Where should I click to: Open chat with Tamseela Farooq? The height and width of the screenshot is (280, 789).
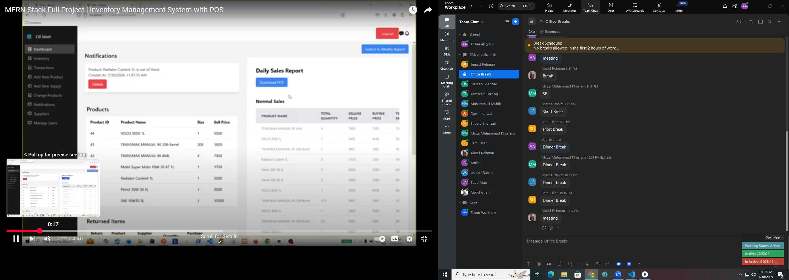pyautogui.click(x=489, y=94)
